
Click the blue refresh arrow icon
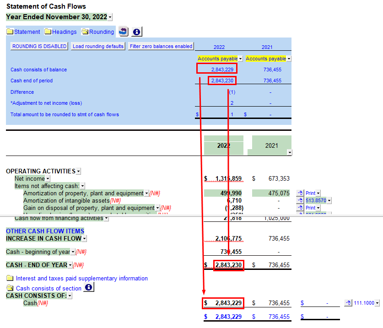tap(124, 32)
